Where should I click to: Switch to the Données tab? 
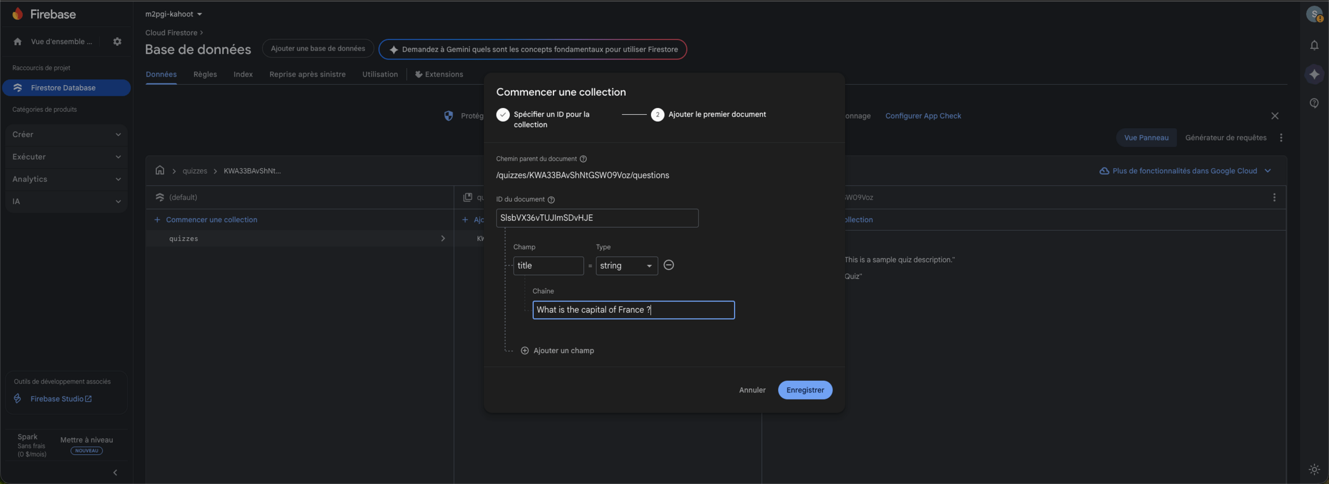pos(161,74)
